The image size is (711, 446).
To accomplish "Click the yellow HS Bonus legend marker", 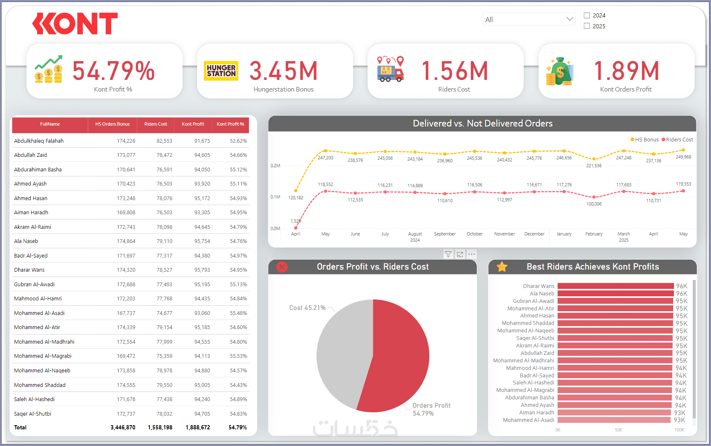I will point(632,140).
